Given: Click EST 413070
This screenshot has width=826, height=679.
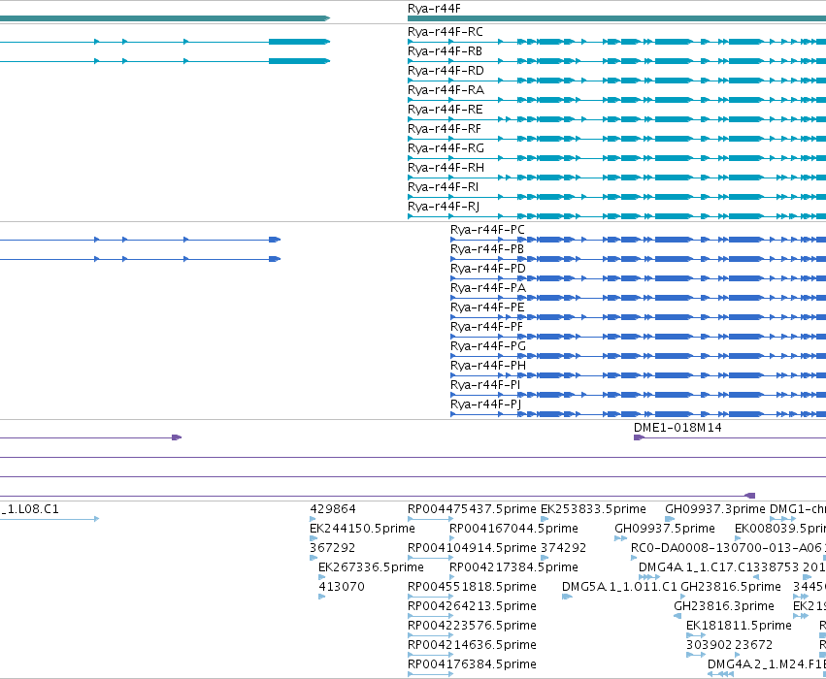Looking at the screenshot, I should (342, 588).
